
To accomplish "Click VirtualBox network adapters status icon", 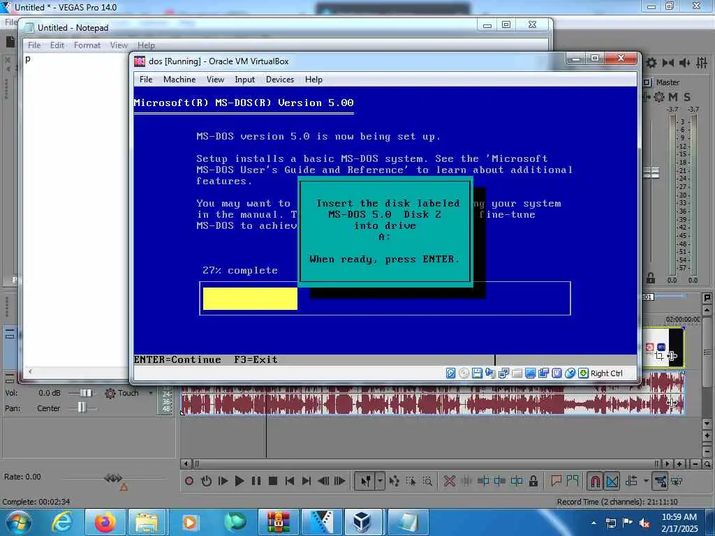I will (503, 373).
